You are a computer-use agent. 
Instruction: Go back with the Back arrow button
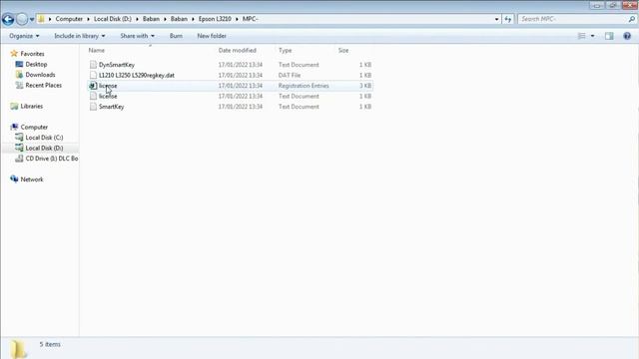[8, 19]
